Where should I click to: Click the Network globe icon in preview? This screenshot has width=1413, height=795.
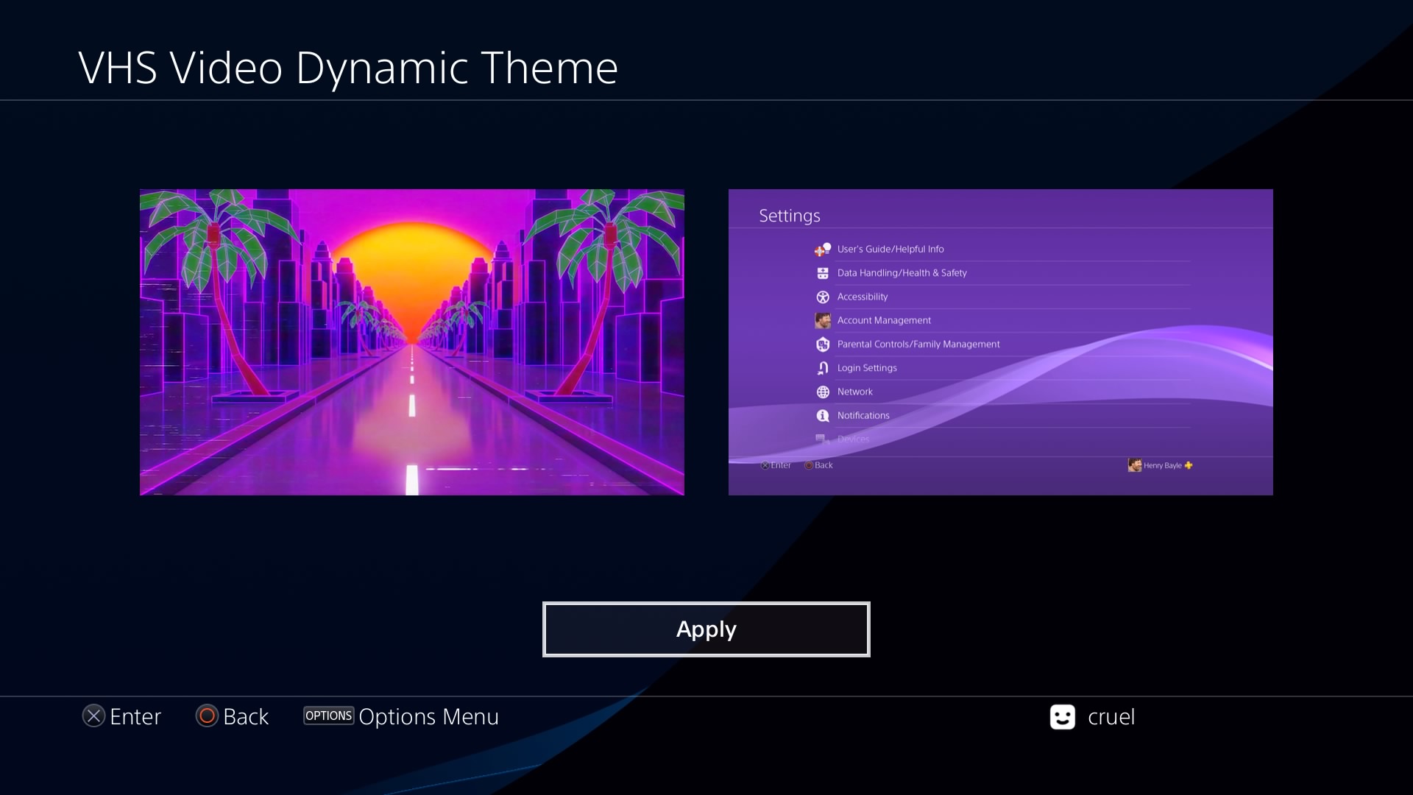tap(823, 392)
